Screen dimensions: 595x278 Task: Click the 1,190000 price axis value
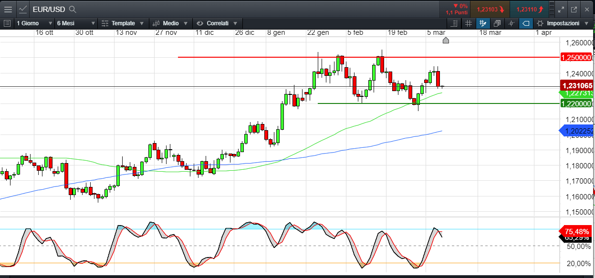pyautogui.click(x=579, y=150)
